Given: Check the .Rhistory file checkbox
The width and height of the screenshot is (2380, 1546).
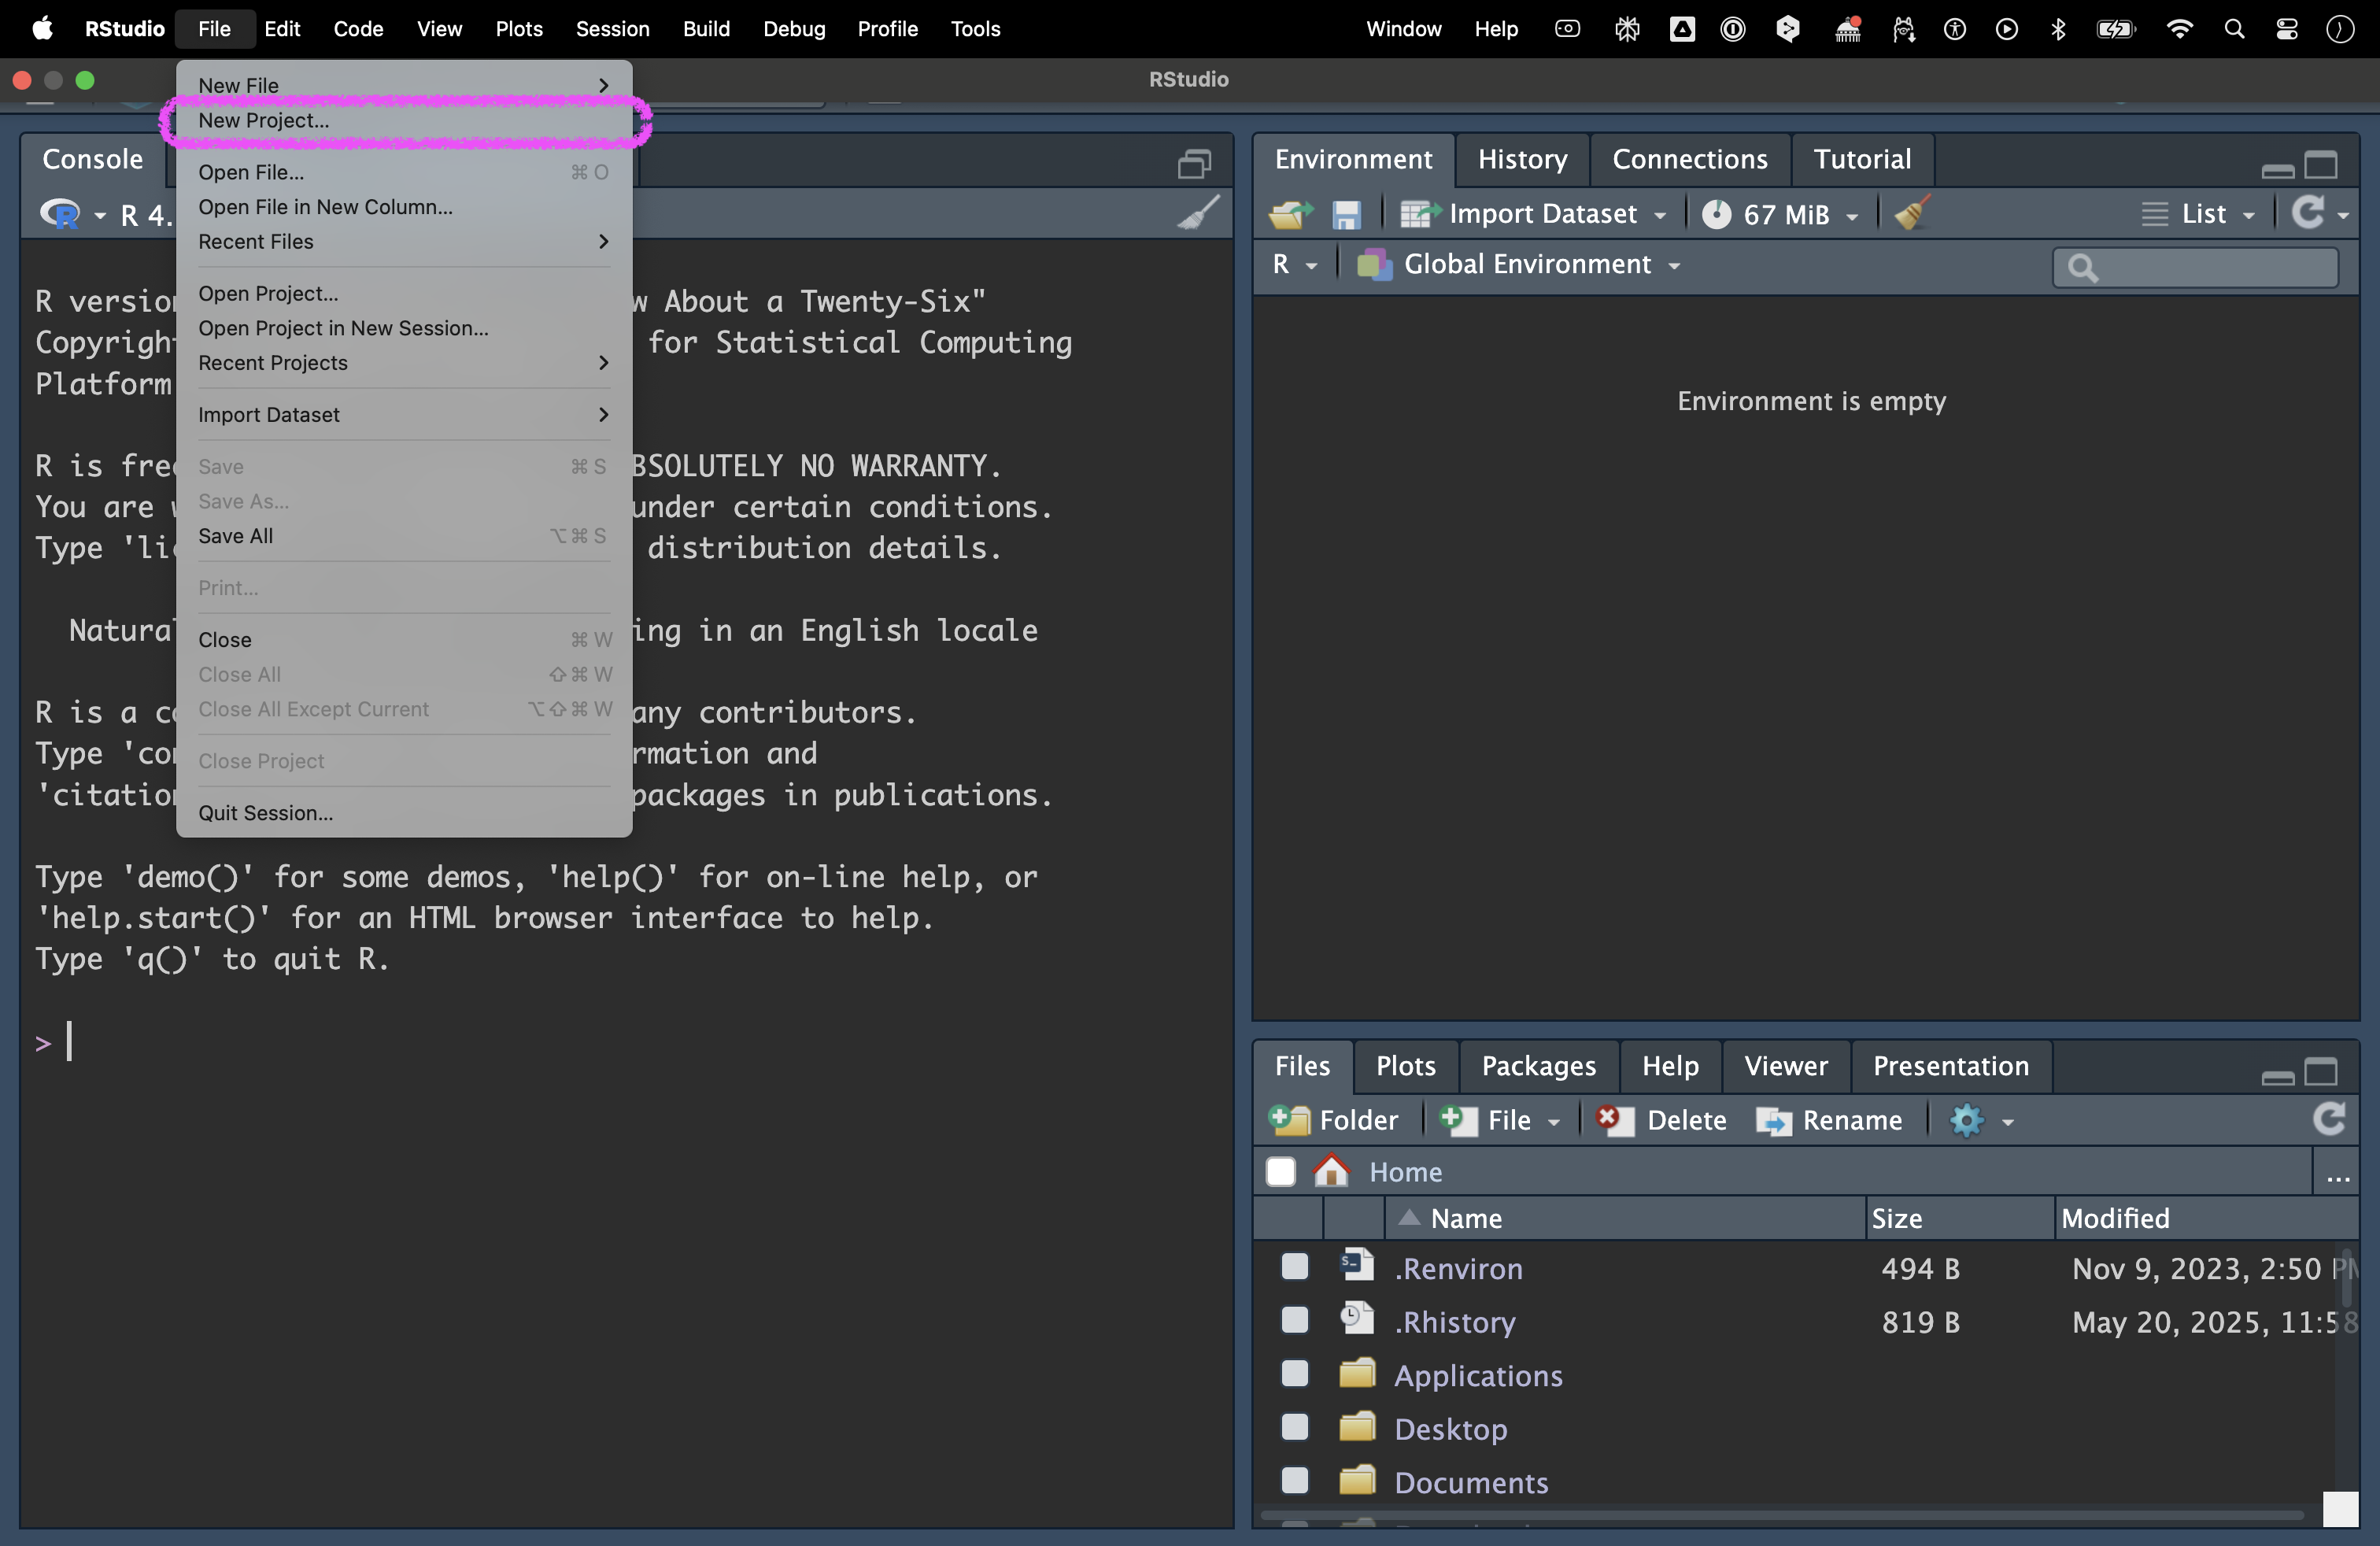Looking at the screenshot, I should tap(1294, 1321).
